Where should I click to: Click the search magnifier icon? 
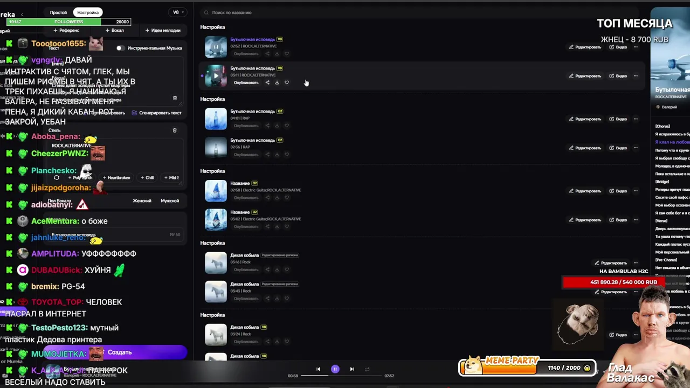pyautogui.click(x=206, y=12)
